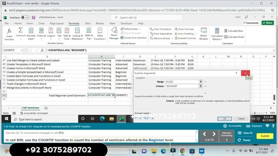Click Calculate Sheet
Screen dimensions: 278x156
point(234,37)
